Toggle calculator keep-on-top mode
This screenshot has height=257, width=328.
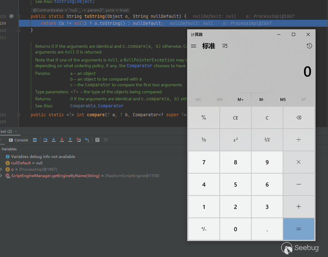(225, 46)
